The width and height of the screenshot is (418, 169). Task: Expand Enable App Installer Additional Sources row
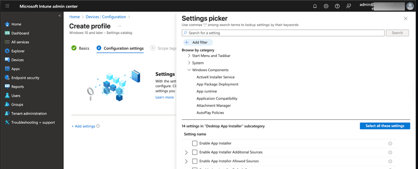coord(186,152)
